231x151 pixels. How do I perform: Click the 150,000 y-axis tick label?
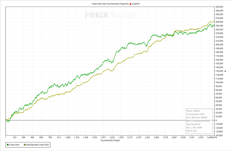pos(219,64)
